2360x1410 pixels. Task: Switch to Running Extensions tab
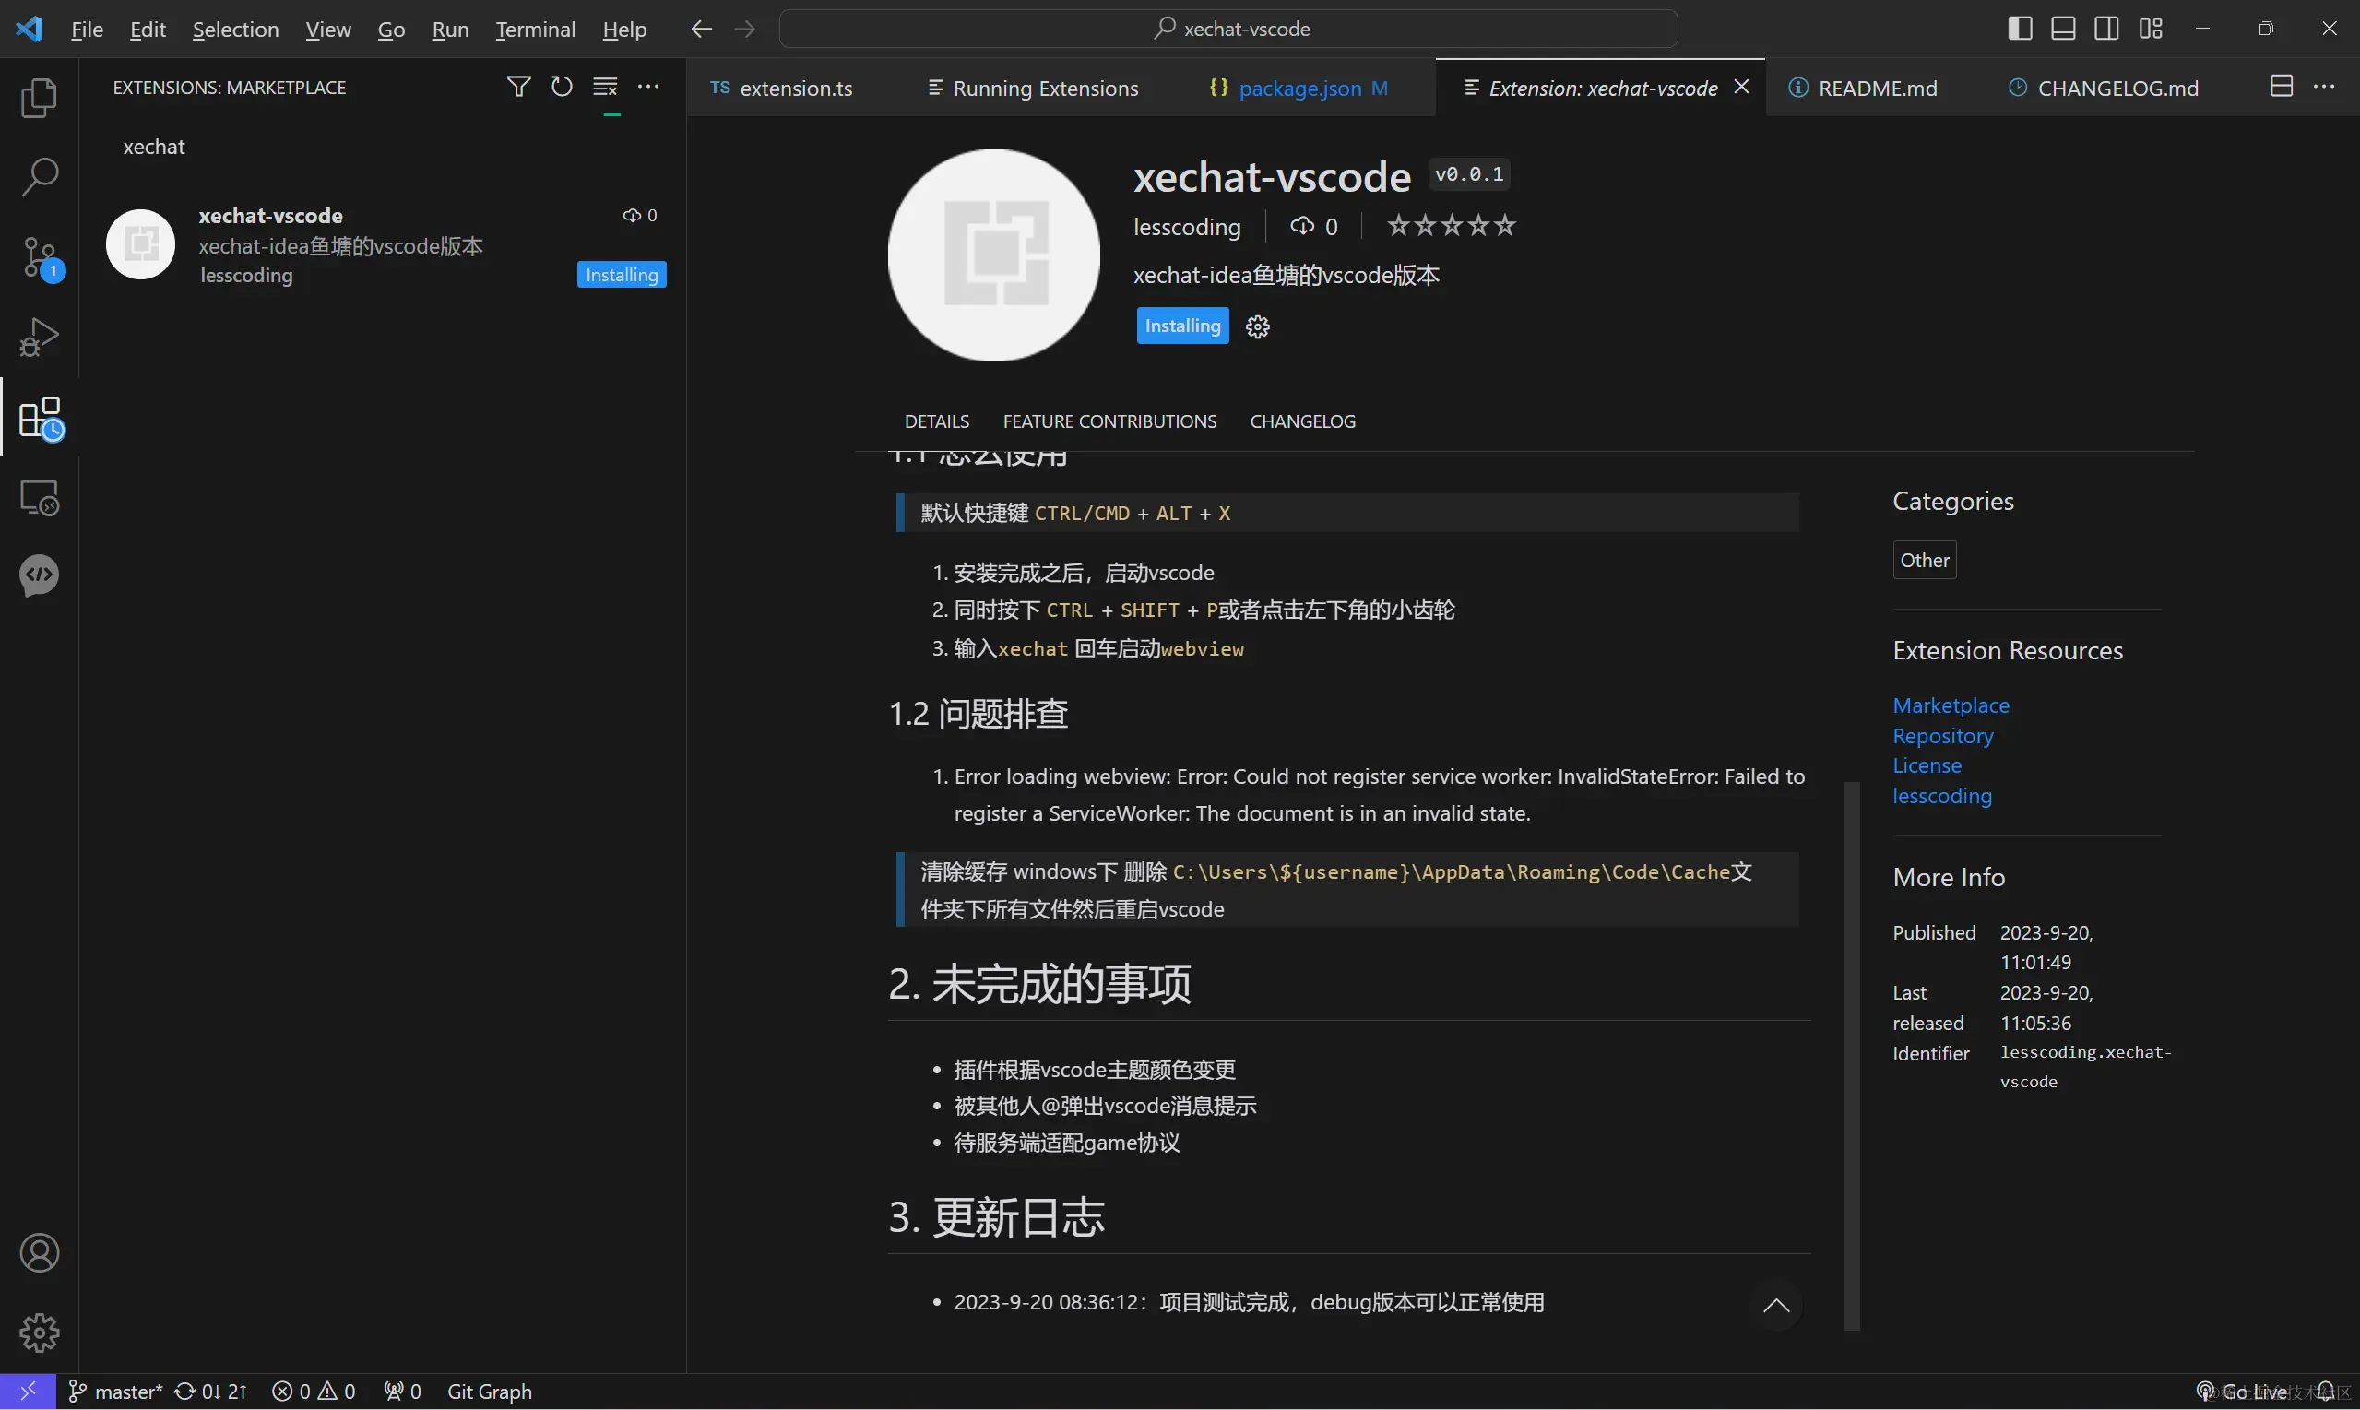tap(1034, 88)
